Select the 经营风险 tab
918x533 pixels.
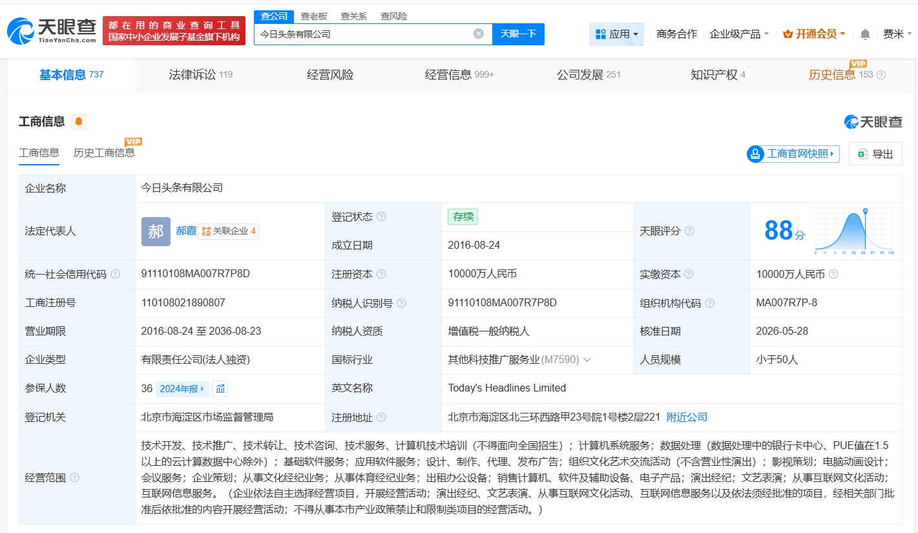[330, 75]
